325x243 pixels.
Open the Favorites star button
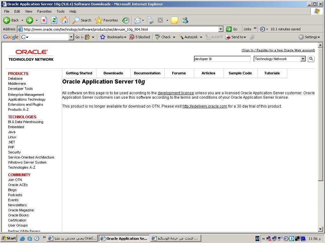click(106, 20)
